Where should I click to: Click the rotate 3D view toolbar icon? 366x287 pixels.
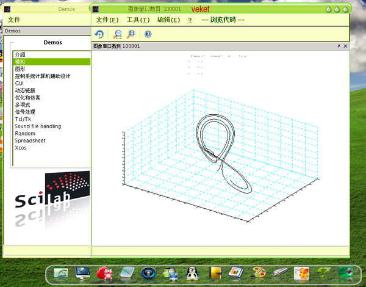(x=99, y=34)
